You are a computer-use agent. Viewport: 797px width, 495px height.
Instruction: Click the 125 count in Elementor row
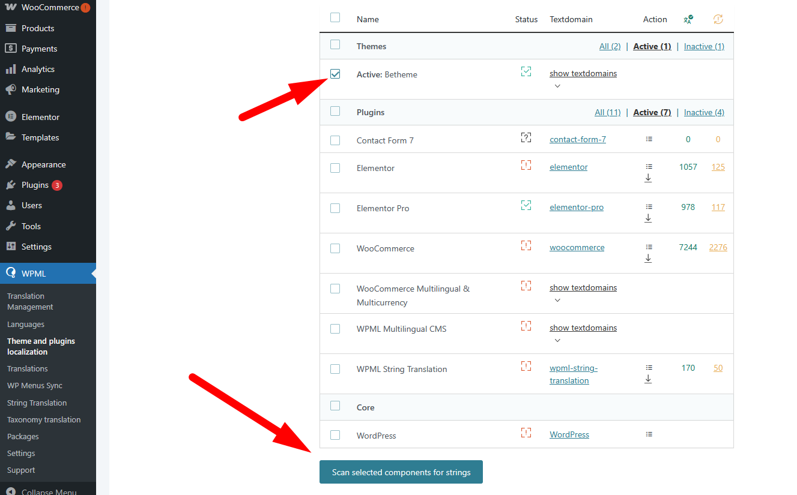pyautogui.click(x=718, y=167)
